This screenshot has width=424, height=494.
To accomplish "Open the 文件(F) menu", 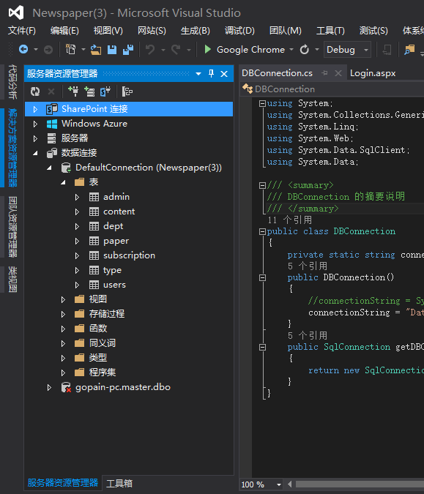I will coord(22,31).
